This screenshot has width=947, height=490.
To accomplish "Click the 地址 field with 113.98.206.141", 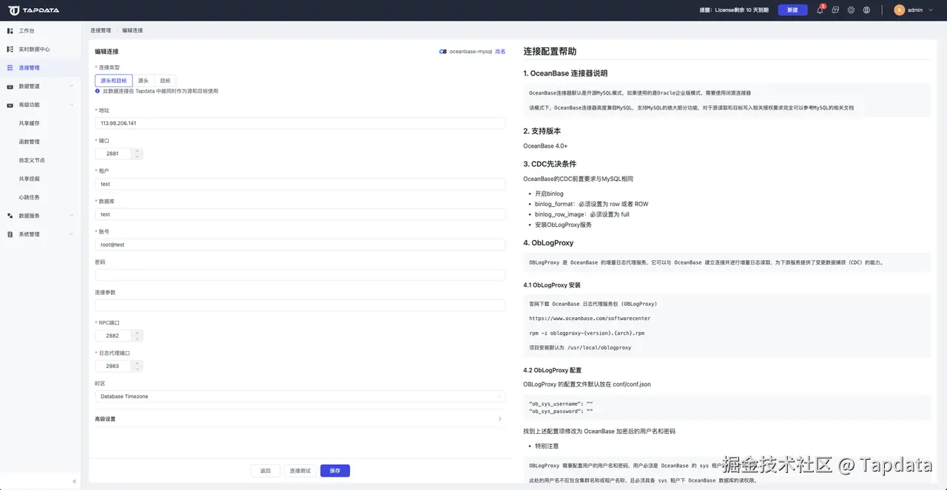I will coord(300,123).
